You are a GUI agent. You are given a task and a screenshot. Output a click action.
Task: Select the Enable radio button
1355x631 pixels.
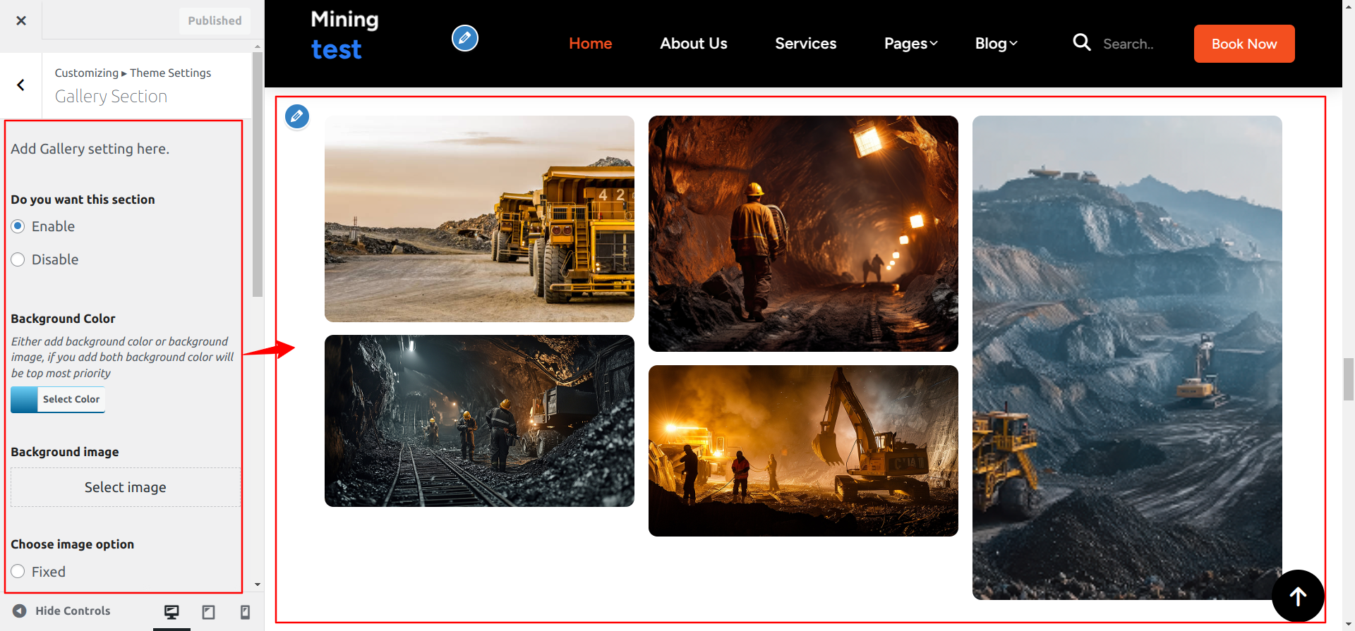click(x=18, y=226)
